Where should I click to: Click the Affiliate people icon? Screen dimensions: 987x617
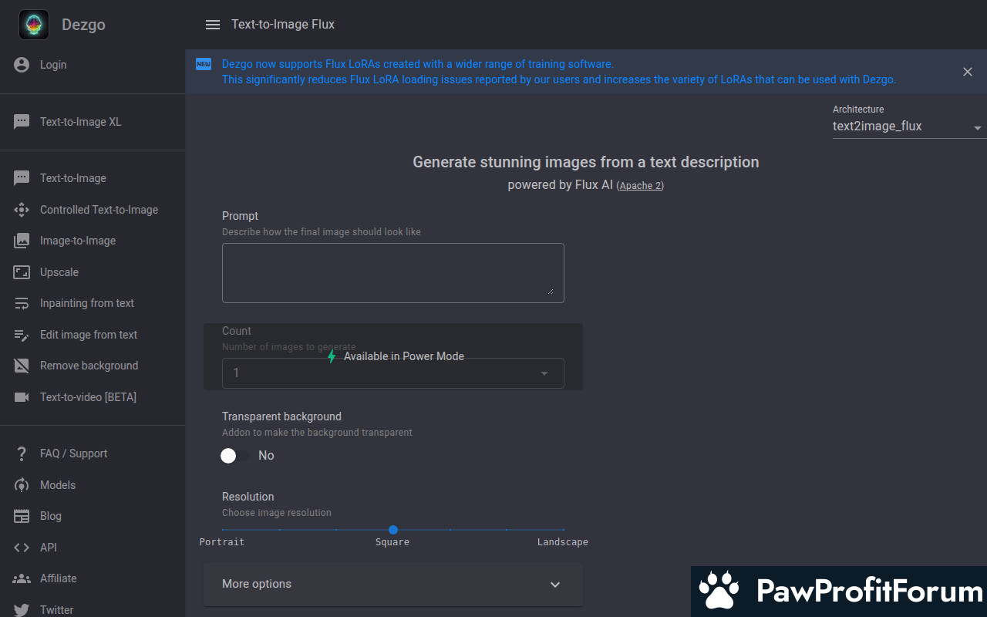click(22, 578)
